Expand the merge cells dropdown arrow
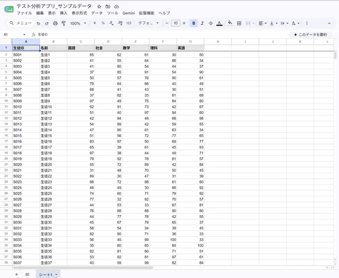This screenshot has width=339, height=278. point(253,23)
